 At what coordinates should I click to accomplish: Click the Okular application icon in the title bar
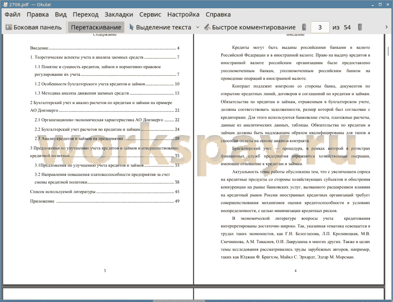(x=5, y=4)
